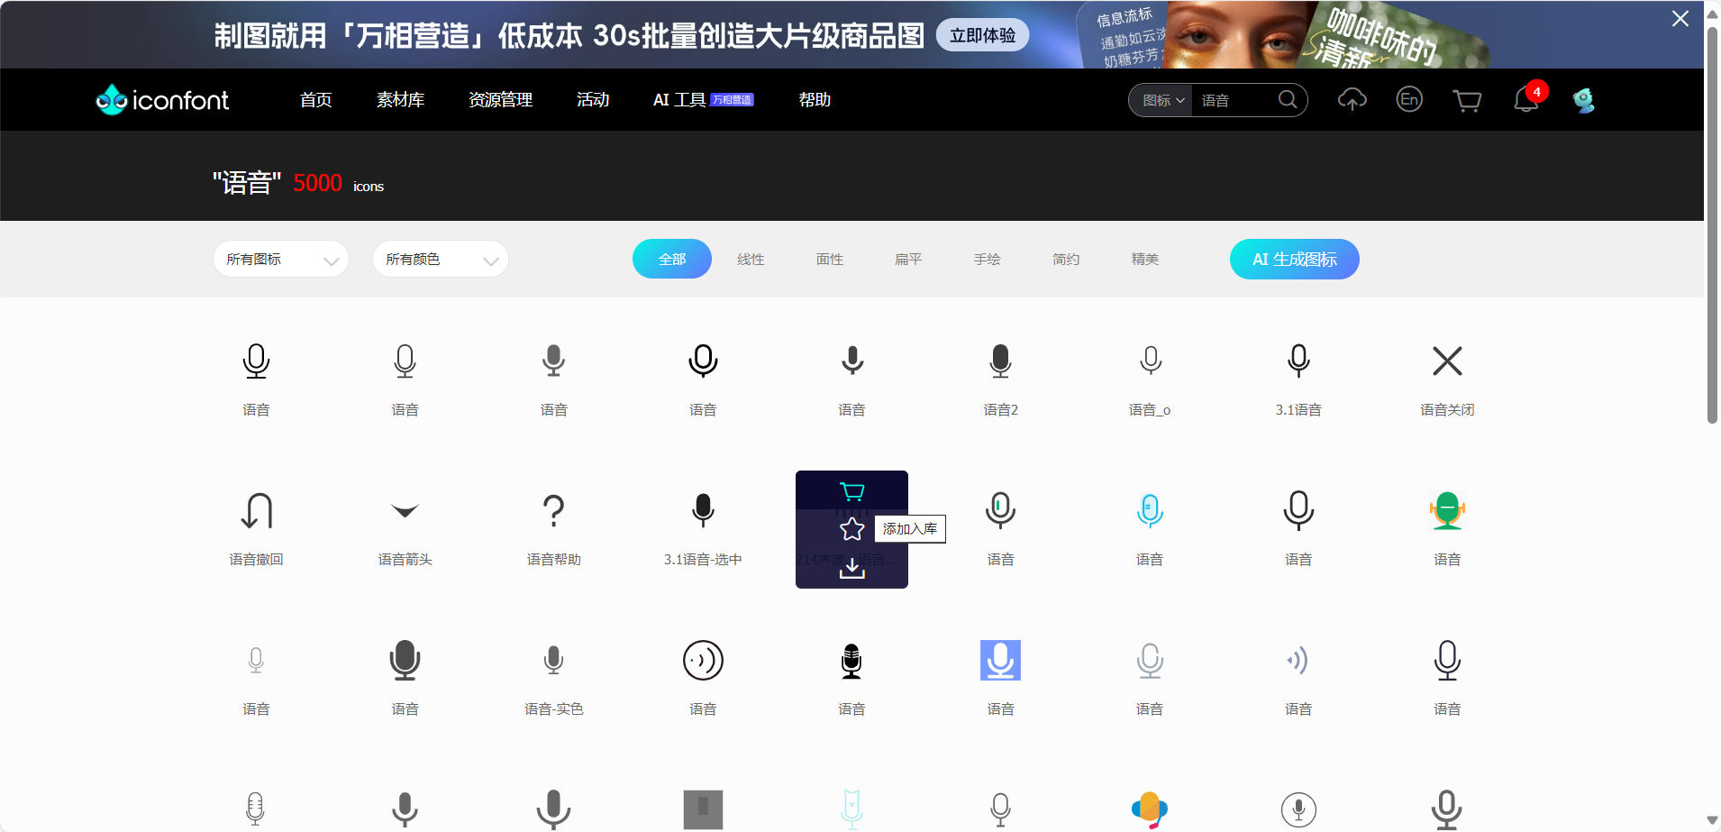Open notifications bell with badge 4
The height and width of the screenshot is (832, 1721).
(x=1526, y=98)
